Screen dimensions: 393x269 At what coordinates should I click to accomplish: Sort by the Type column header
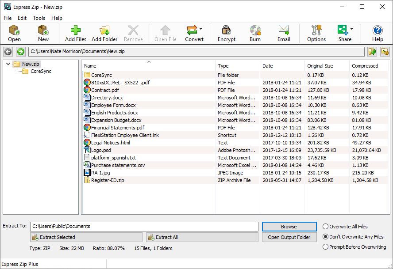[238, 66]
